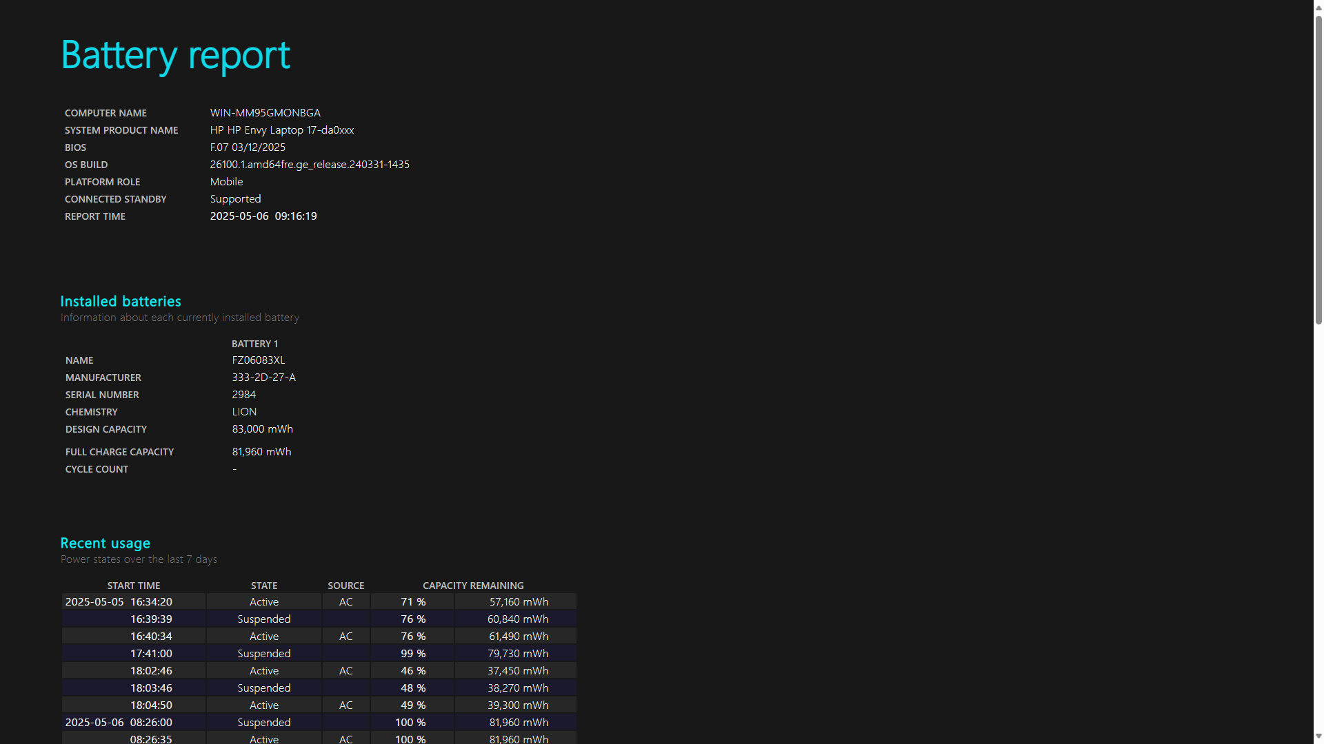1324x744 pixels.
Task: Click the START TIME column header
Action: pos(134,586)
